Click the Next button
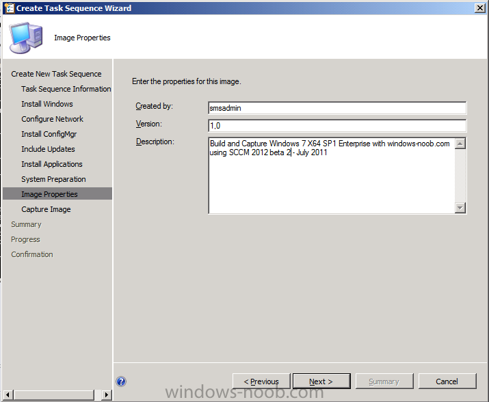 click(321, 381)
